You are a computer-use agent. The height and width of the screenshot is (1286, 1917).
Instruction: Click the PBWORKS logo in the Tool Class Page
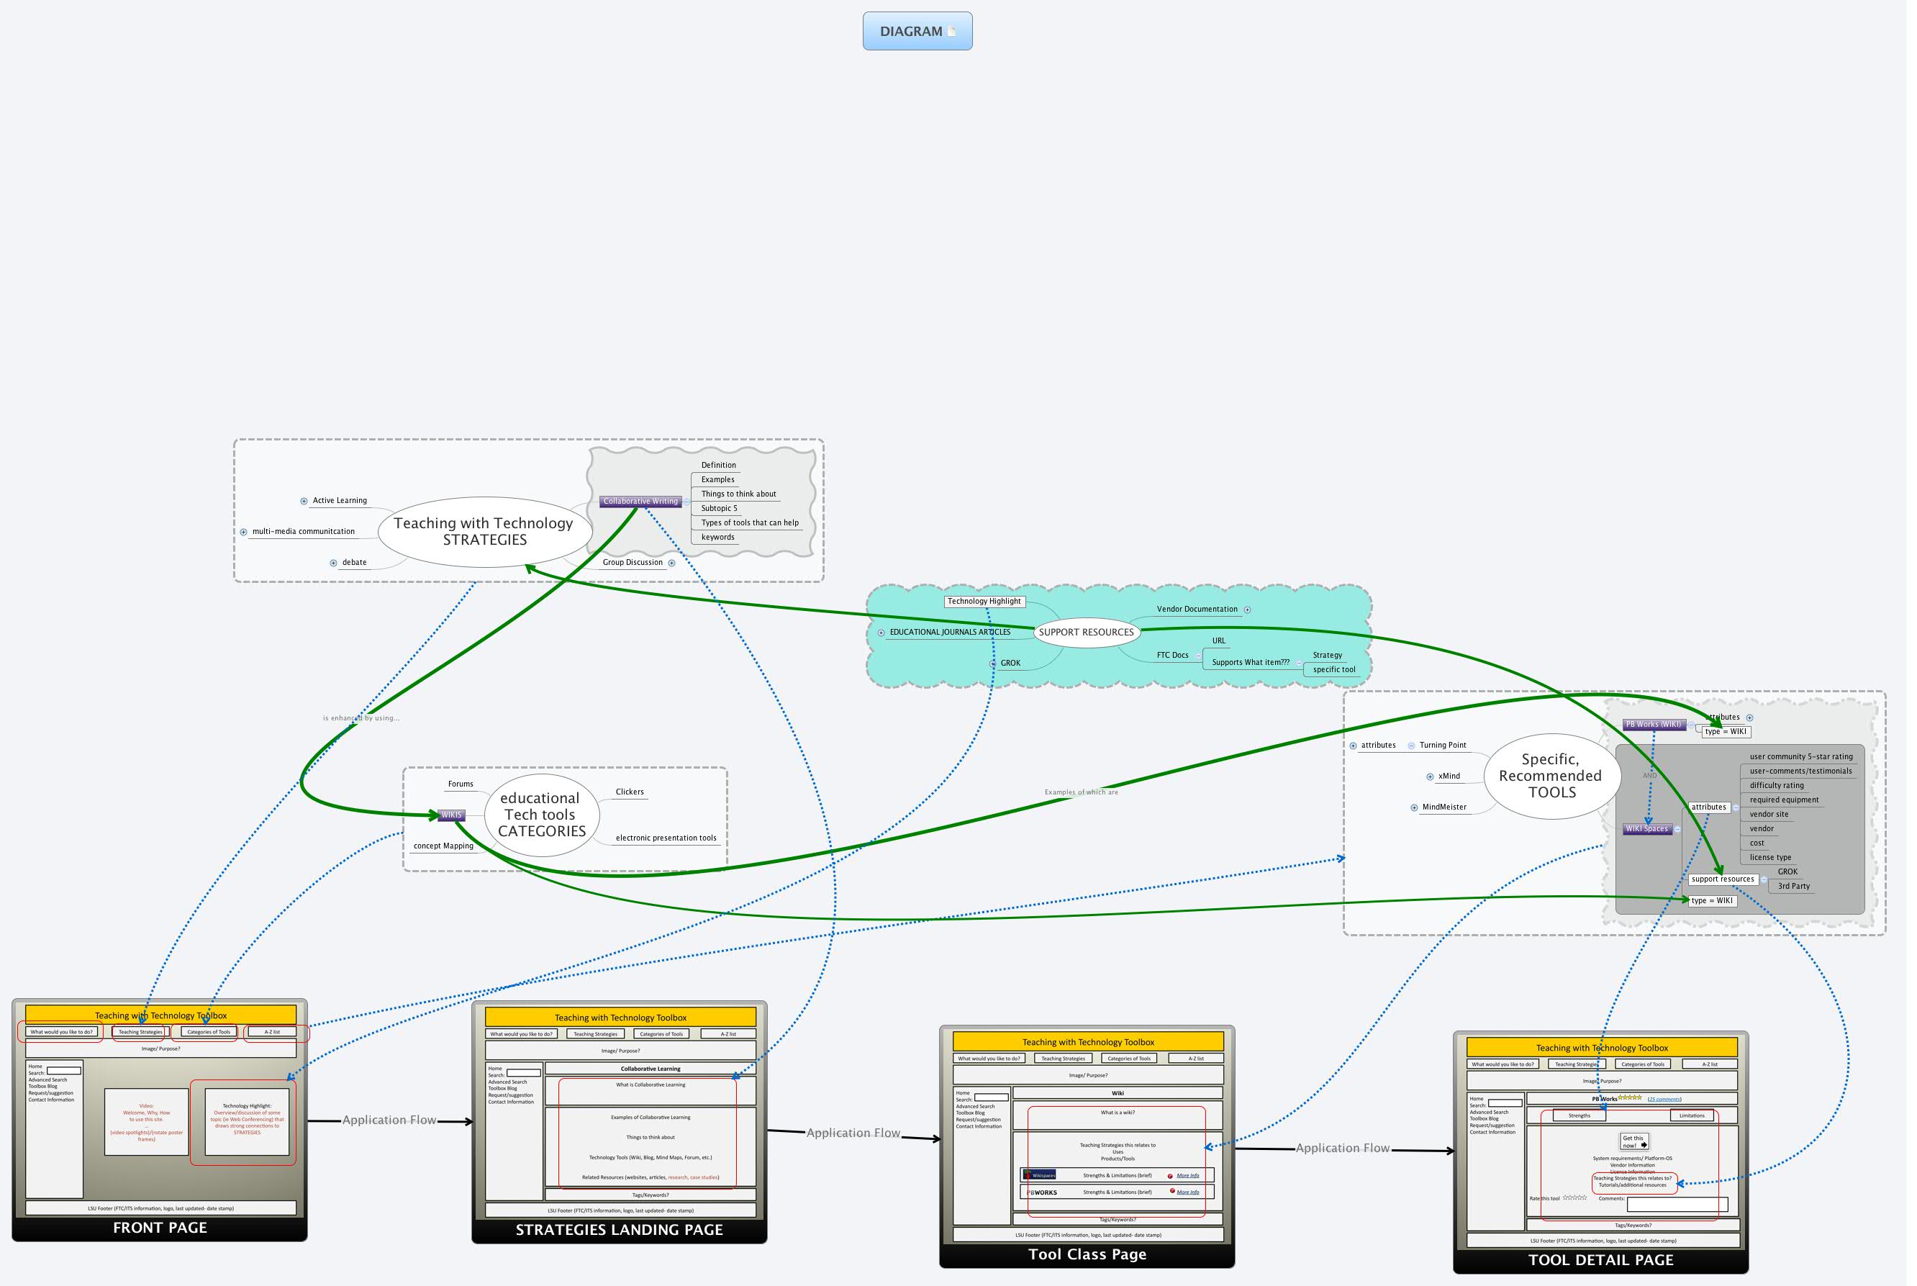point(1043,1192)
